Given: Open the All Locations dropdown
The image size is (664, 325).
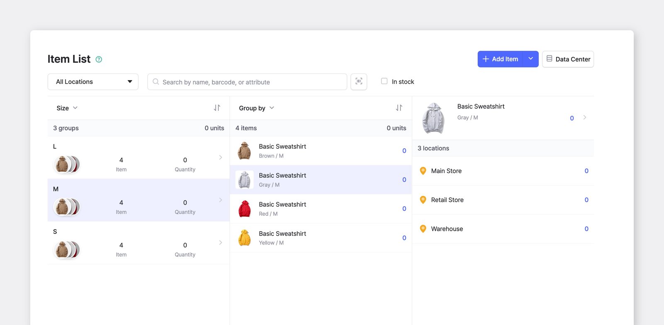Looking at the screenshot, I should coord(93,82).
